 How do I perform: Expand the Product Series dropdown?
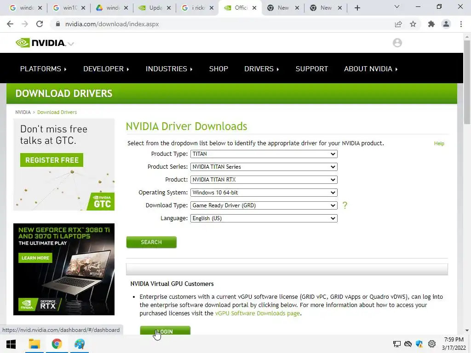pos(264,167)
